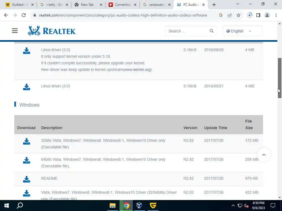This screenshot has height=211, width=282.
Task: Open File Explorer from the taskbar
Action: pos(113,206)
